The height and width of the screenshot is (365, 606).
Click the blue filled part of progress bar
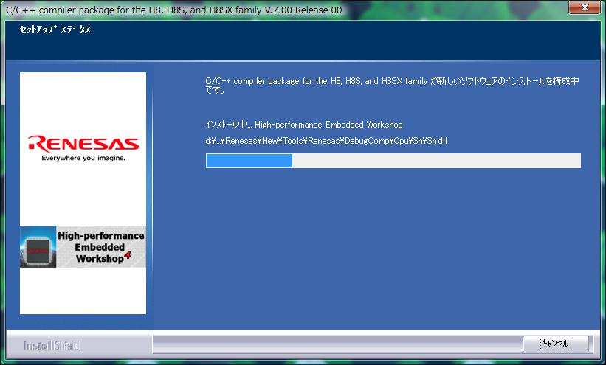tap(249, 161)
